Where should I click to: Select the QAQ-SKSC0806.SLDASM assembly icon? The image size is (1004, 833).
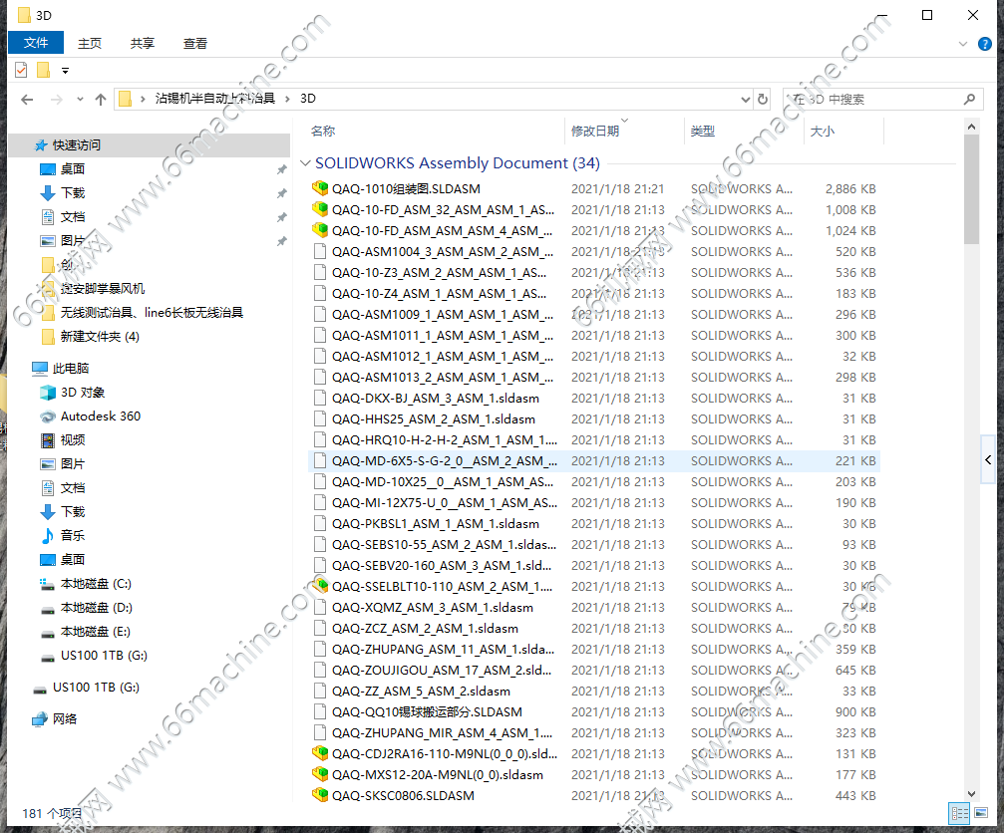point(320,795)
